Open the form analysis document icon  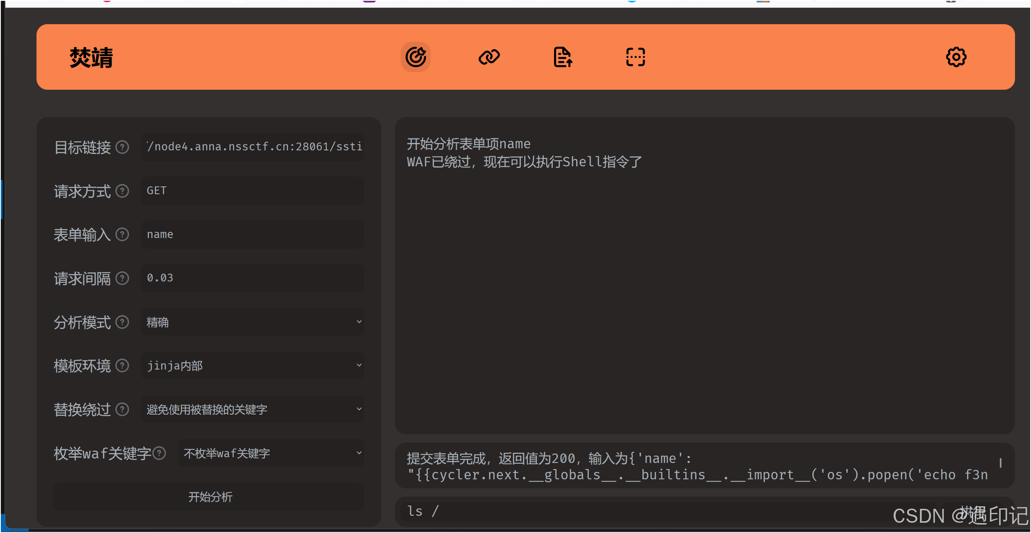(x=562, y=57)
